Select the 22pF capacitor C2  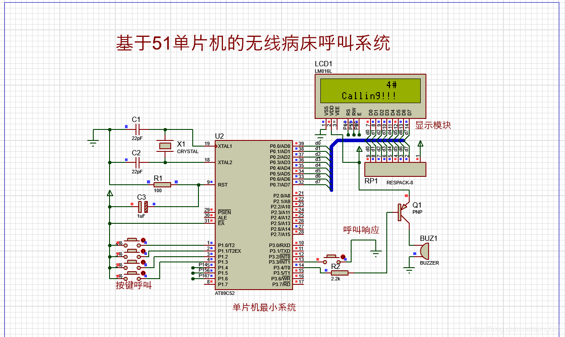136,161
